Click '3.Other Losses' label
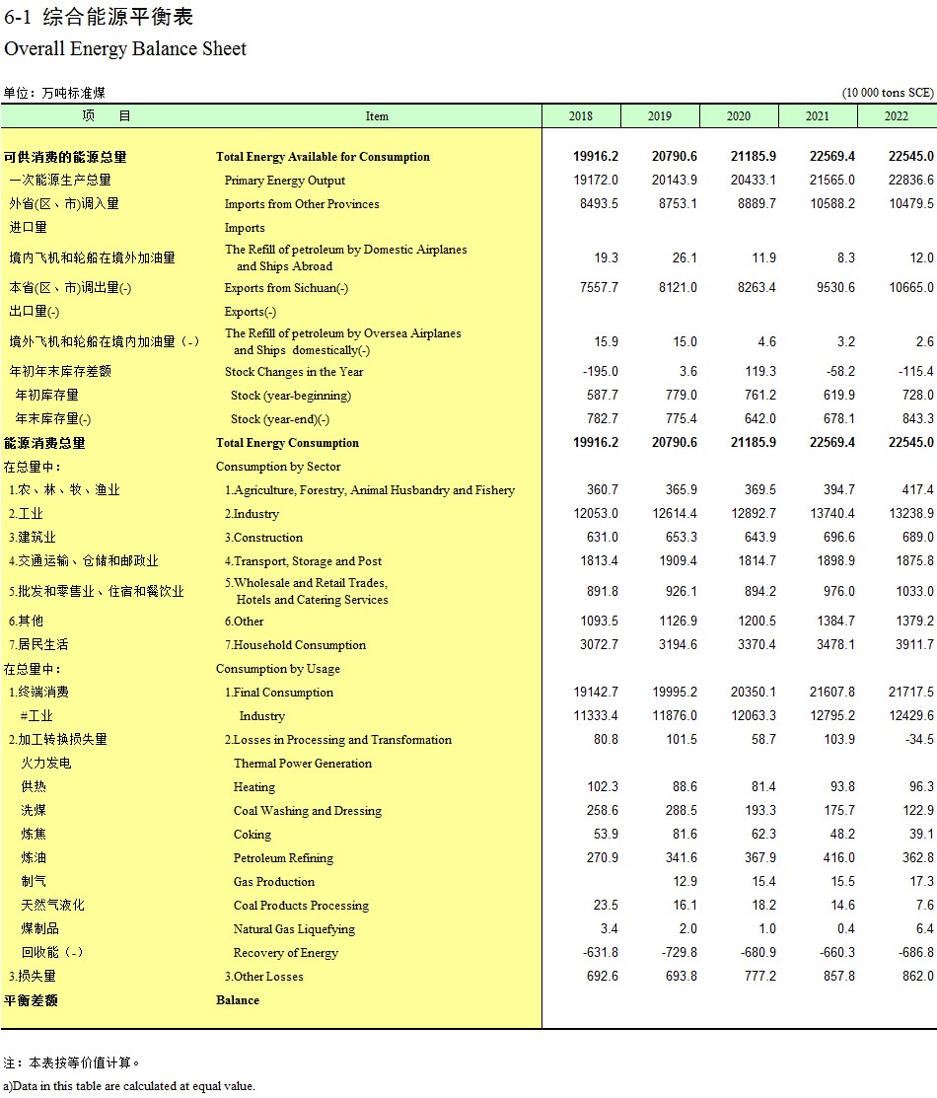Screen dimensions: 937x1098 tap(264, 977)
